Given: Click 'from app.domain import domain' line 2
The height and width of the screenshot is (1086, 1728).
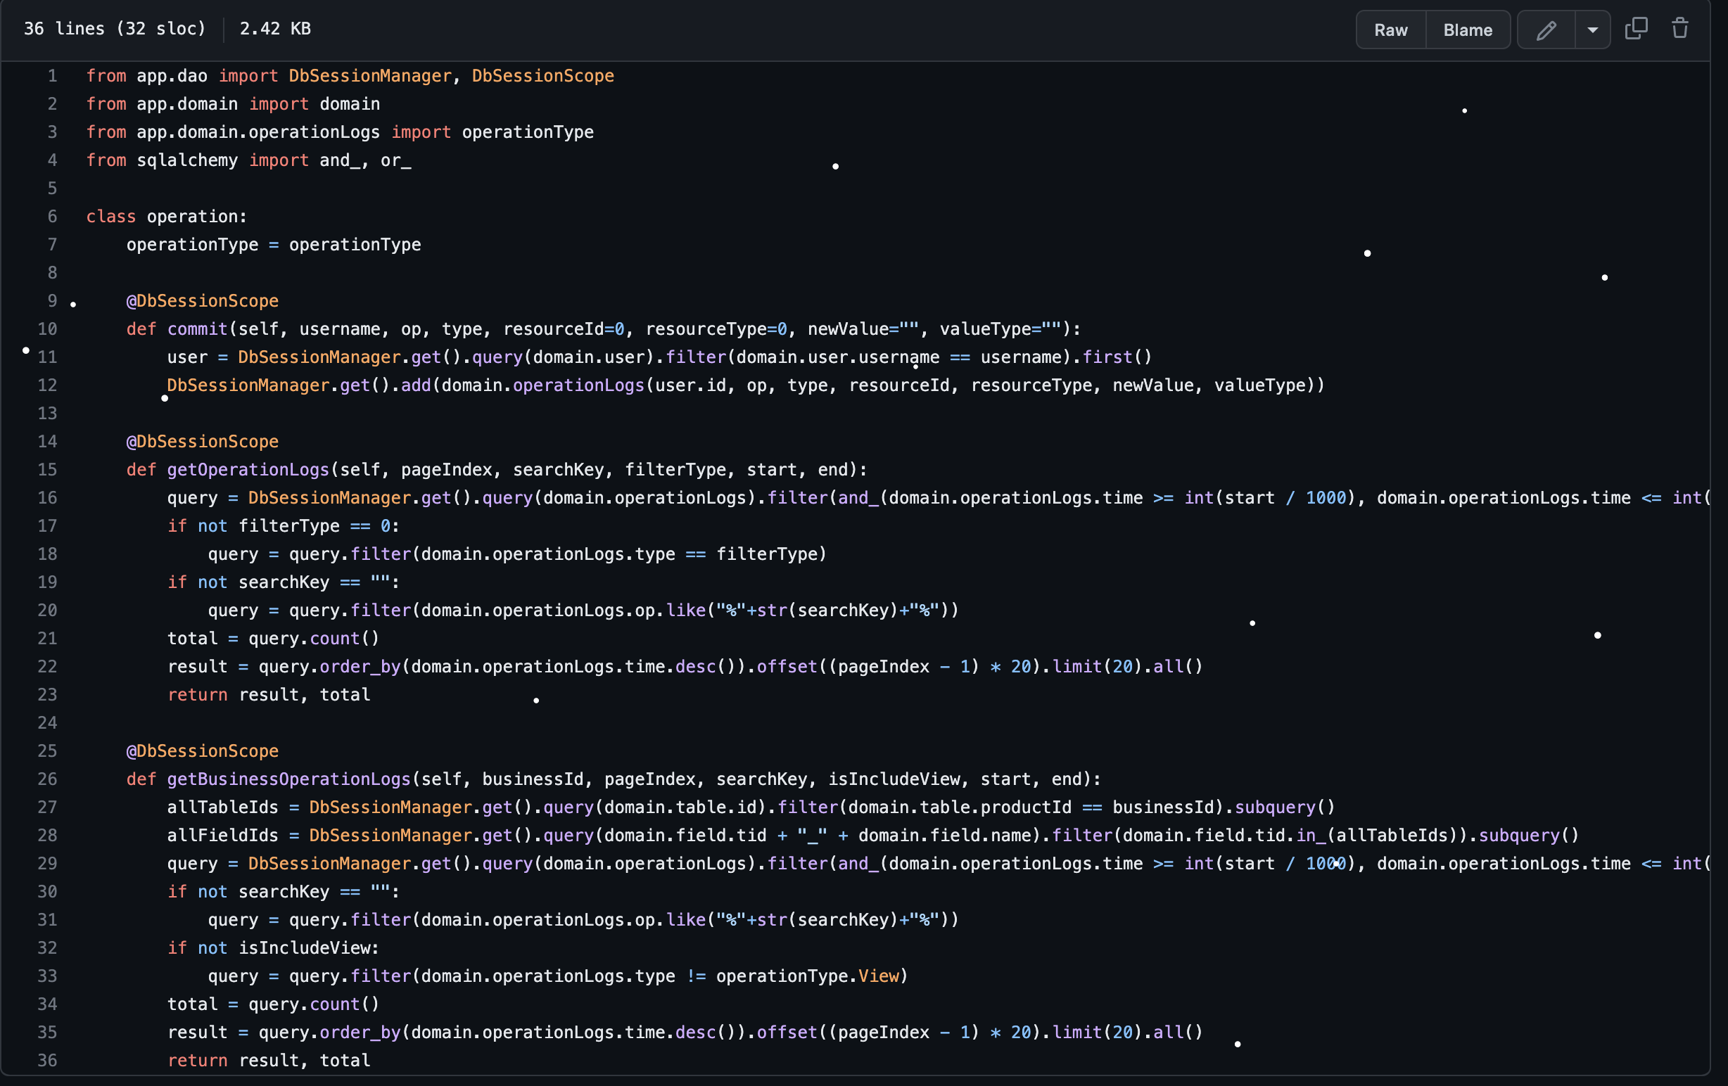Looking at the screenshot, I should point(233,104).
